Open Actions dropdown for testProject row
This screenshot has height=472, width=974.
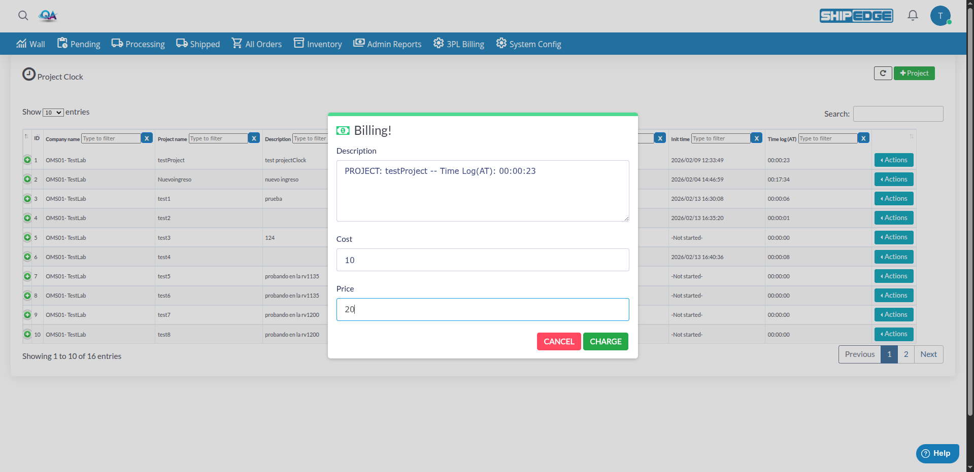coord(893,160)
